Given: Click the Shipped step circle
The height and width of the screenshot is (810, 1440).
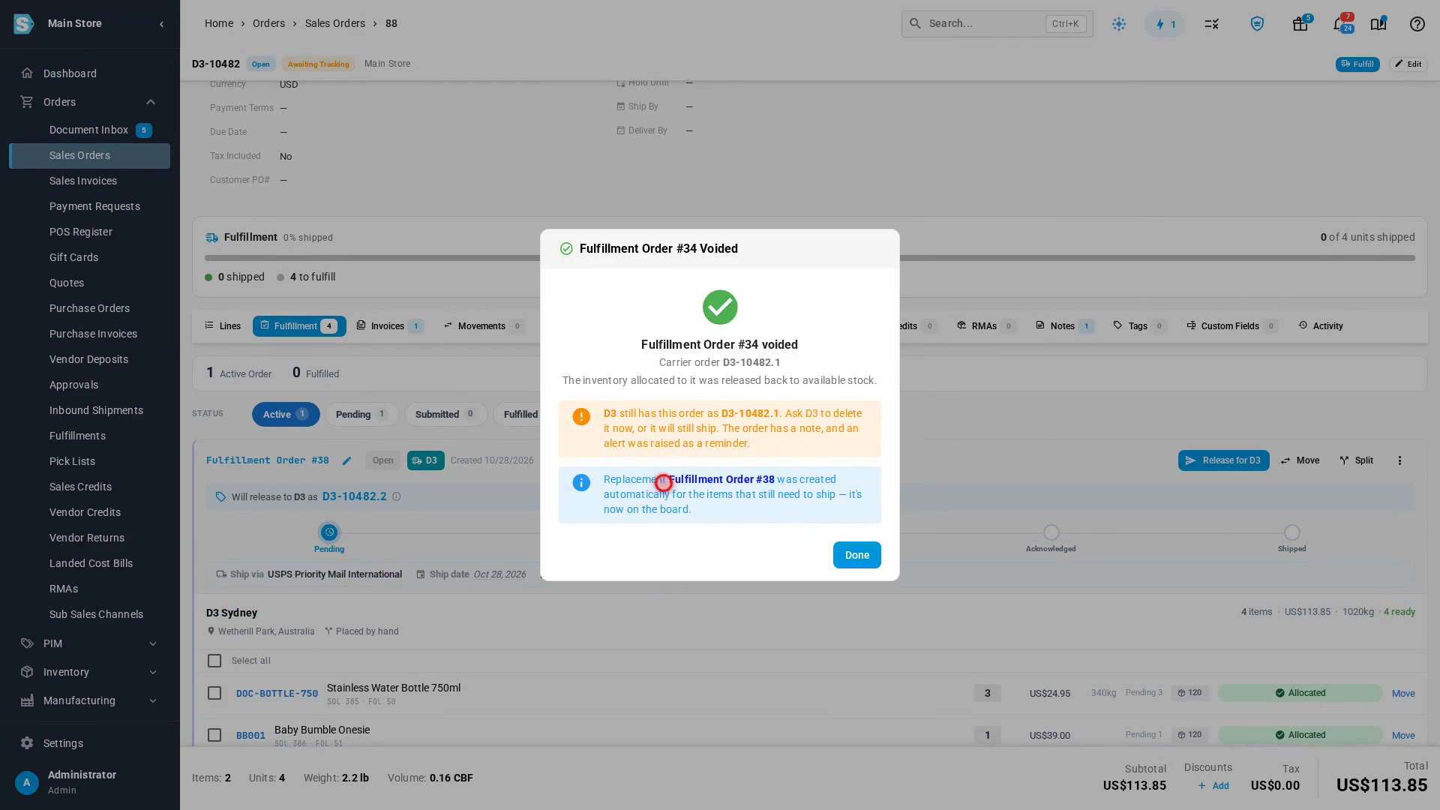Looking at the screenshot, I should tap(1291, 532).
